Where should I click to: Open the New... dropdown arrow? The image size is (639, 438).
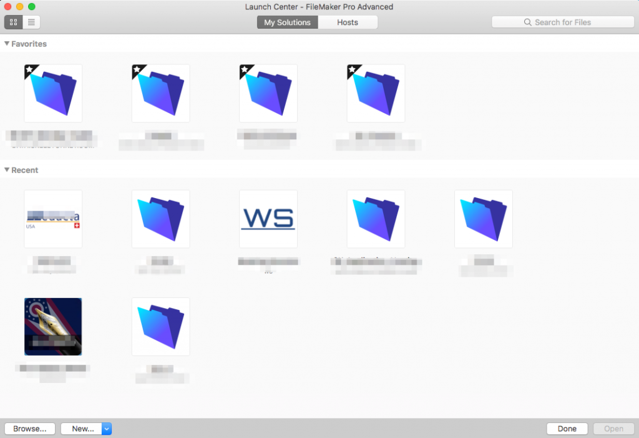(107, 429)
